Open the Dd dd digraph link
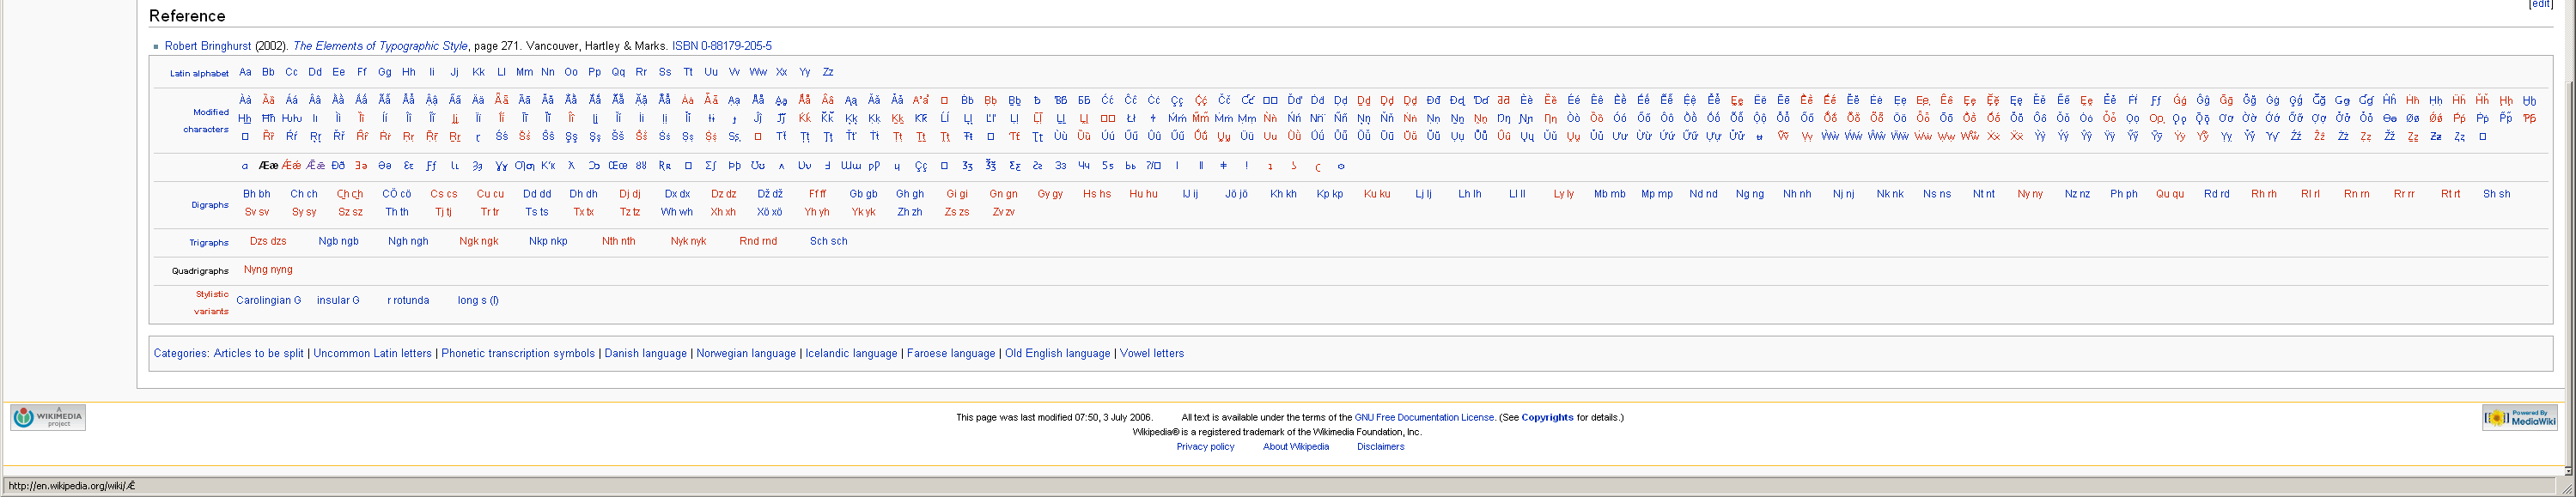Viewport: 2576px width, 497px height. [x=537, y=194]
